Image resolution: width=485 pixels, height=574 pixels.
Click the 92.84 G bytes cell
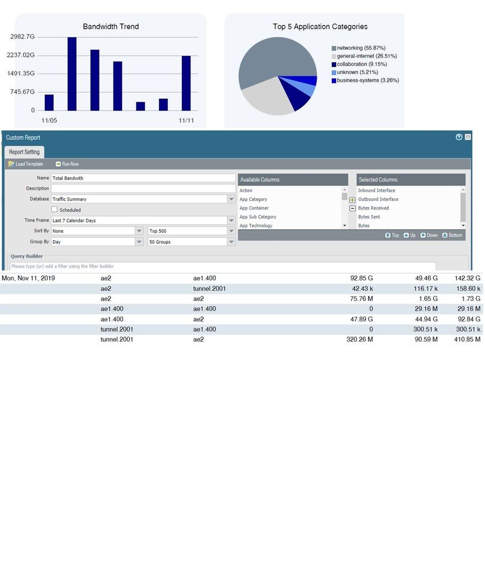[x=469, y=319]
